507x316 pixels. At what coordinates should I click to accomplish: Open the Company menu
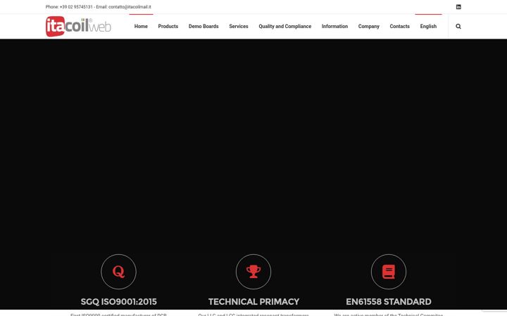(x=368, y=27)
